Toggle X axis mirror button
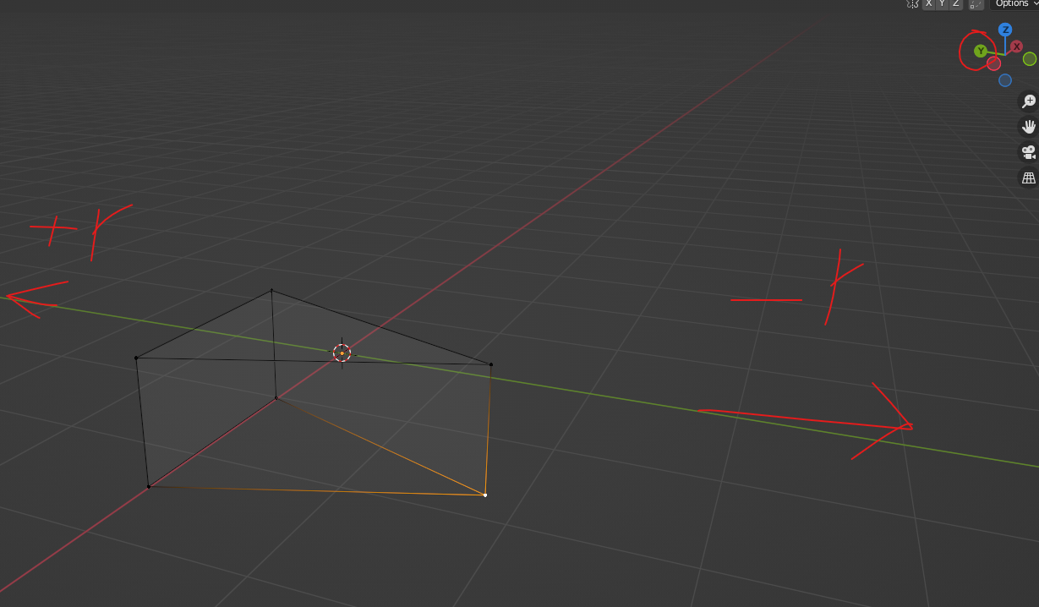 tap(929, 3)
